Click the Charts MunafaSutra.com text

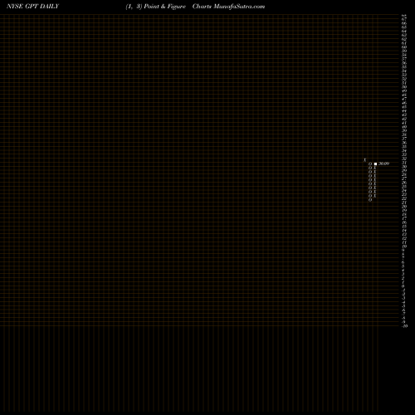[x=228, y=7]
